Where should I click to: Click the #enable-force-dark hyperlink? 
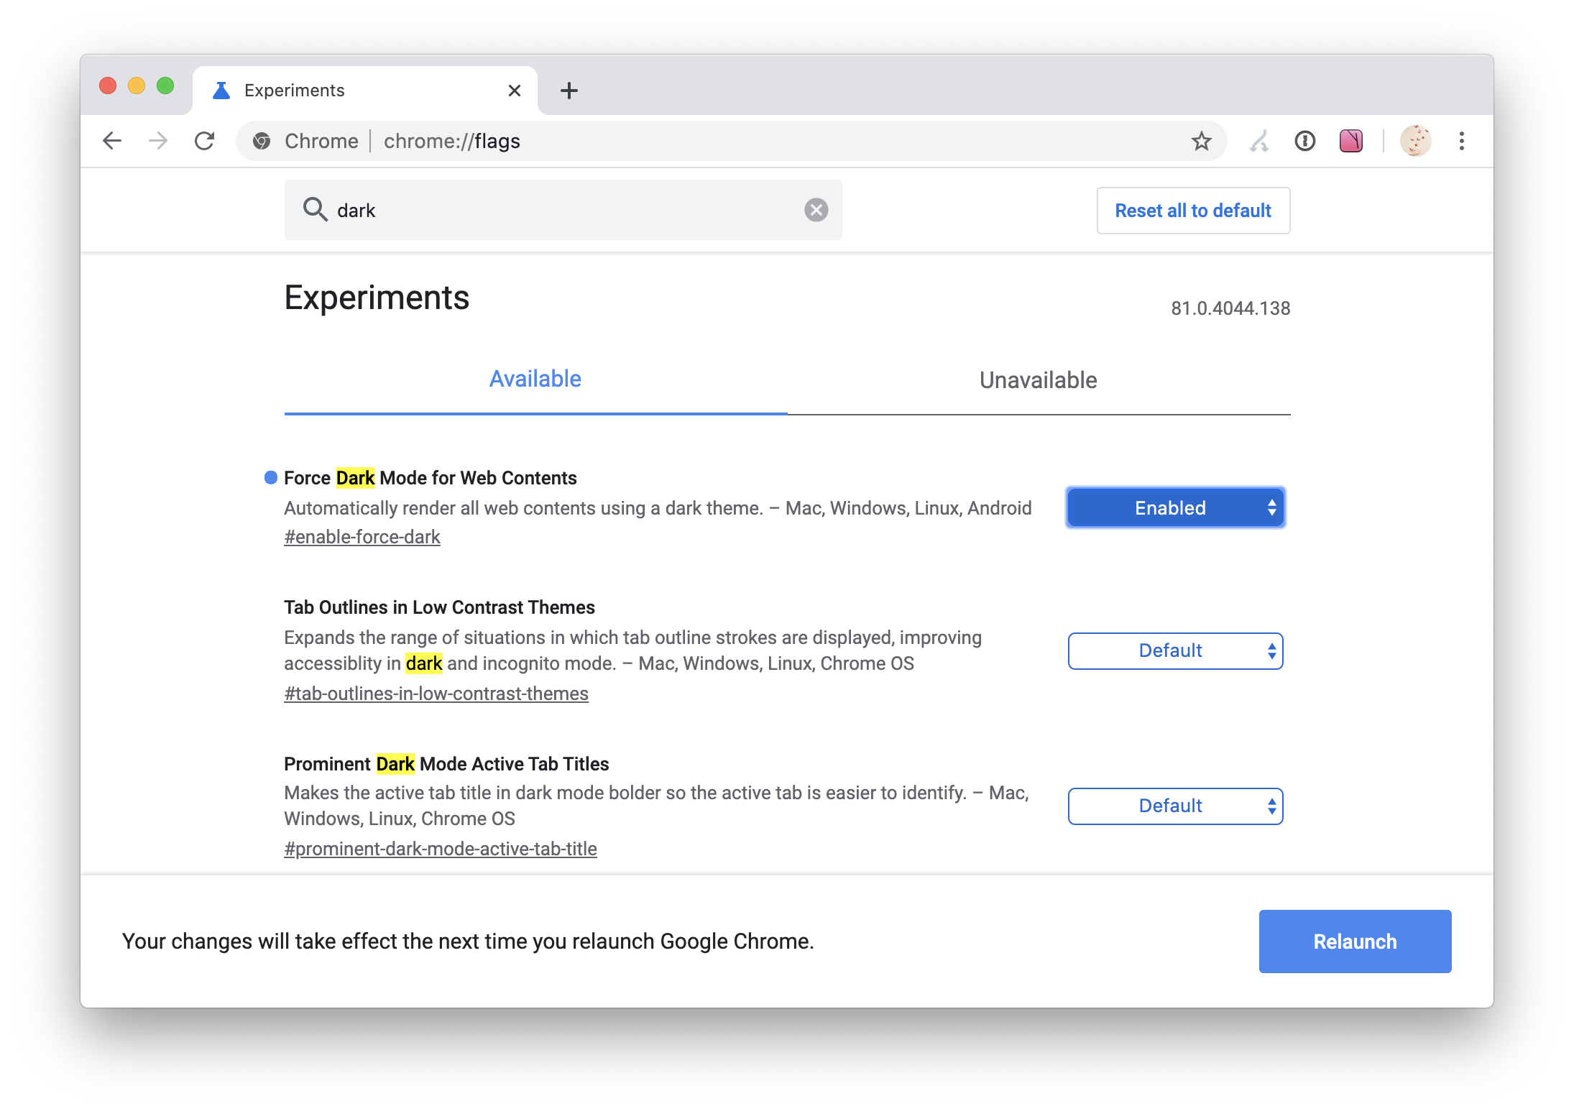362,536
